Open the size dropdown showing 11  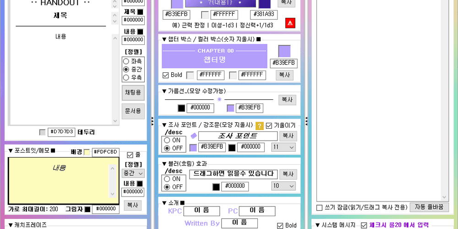pos(284,147)
